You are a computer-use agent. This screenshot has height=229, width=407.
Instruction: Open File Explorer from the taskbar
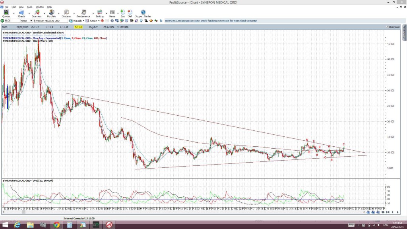(x=30, y=225)
